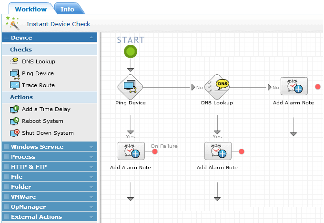The height and width of the screenshot is (223, 324).
Task: Open the OpManager header label
Action: pyautogui.click(x=28, y=207)
